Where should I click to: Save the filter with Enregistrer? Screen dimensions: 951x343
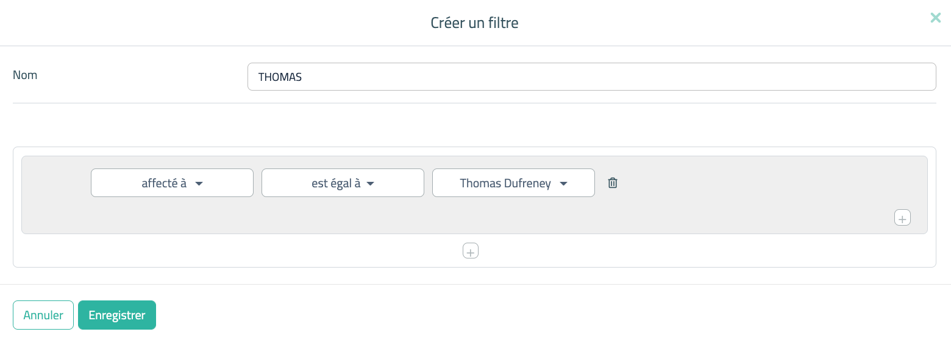coord(117,315)
